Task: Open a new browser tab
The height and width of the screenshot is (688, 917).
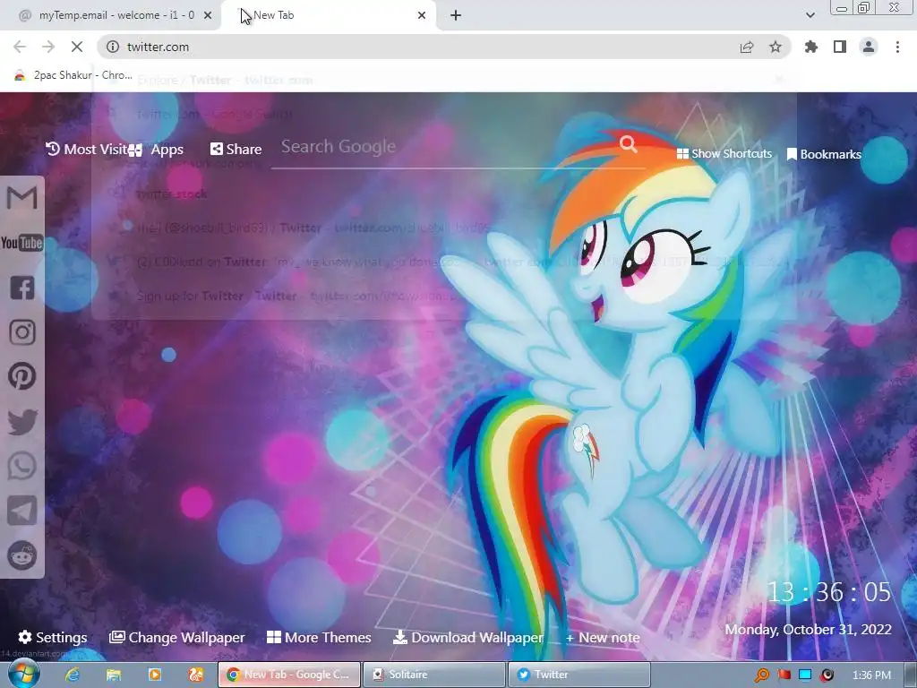Action: (456, 15)
